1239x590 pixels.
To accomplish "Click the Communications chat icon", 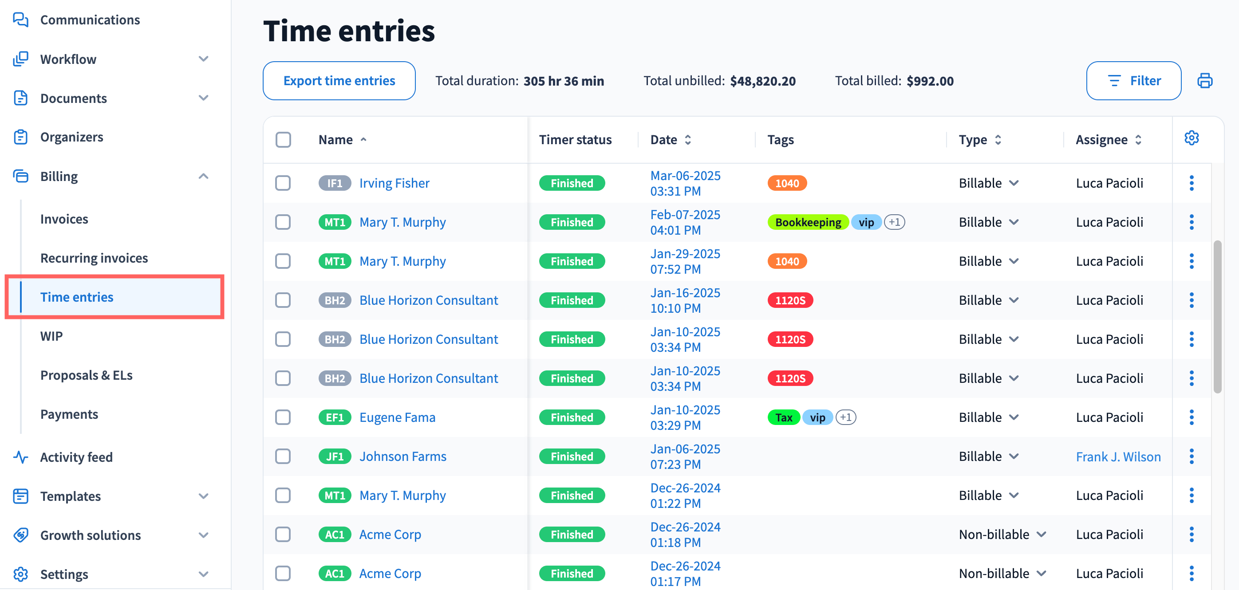I will tap(20, 20).
